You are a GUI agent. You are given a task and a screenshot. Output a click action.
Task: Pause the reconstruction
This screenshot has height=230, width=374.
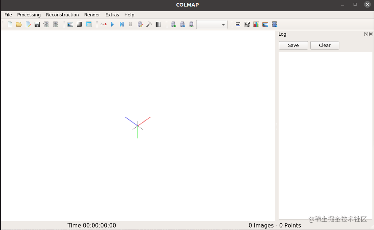pos(130,24)
